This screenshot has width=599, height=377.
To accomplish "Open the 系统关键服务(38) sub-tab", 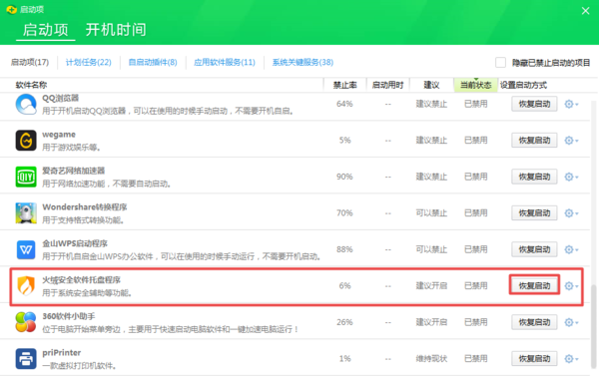I will tap(302, 62).
